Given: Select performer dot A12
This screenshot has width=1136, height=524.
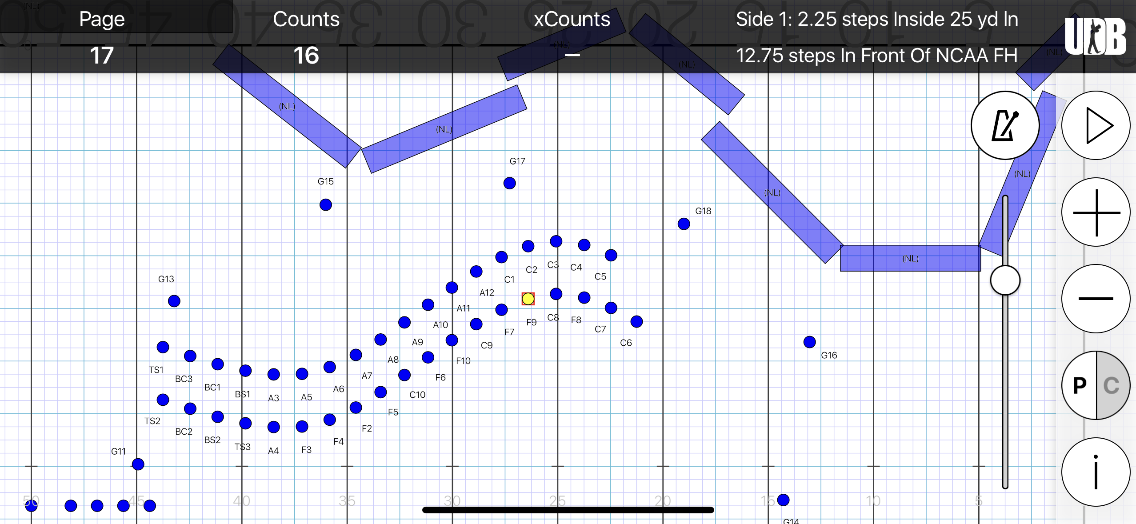Looking at the screenshot, I should pos(476,272).
